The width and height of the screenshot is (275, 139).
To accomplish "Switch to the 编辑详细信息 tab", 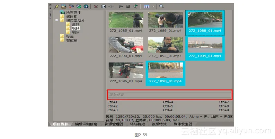I will click(86, 124).
